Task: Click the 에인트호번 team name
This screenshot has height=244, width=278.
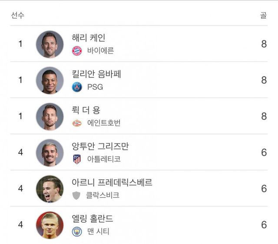Action: (104, 123)
